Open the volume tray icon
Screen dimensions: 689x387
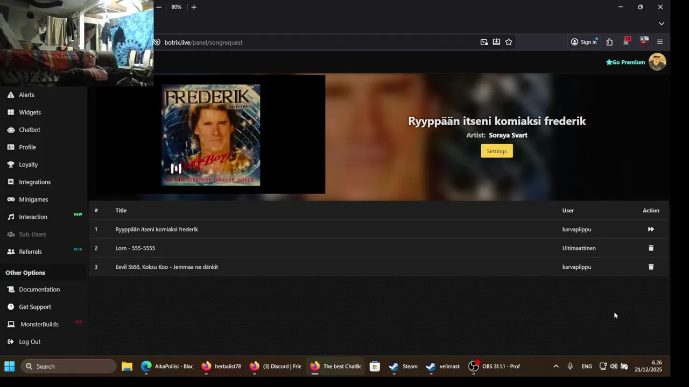(x=614, y=367)
